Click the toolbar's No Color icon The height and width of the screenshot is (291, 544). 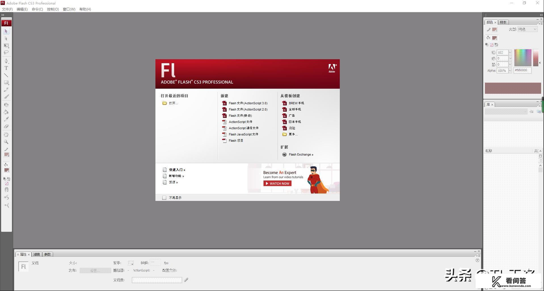coord(7,184)
